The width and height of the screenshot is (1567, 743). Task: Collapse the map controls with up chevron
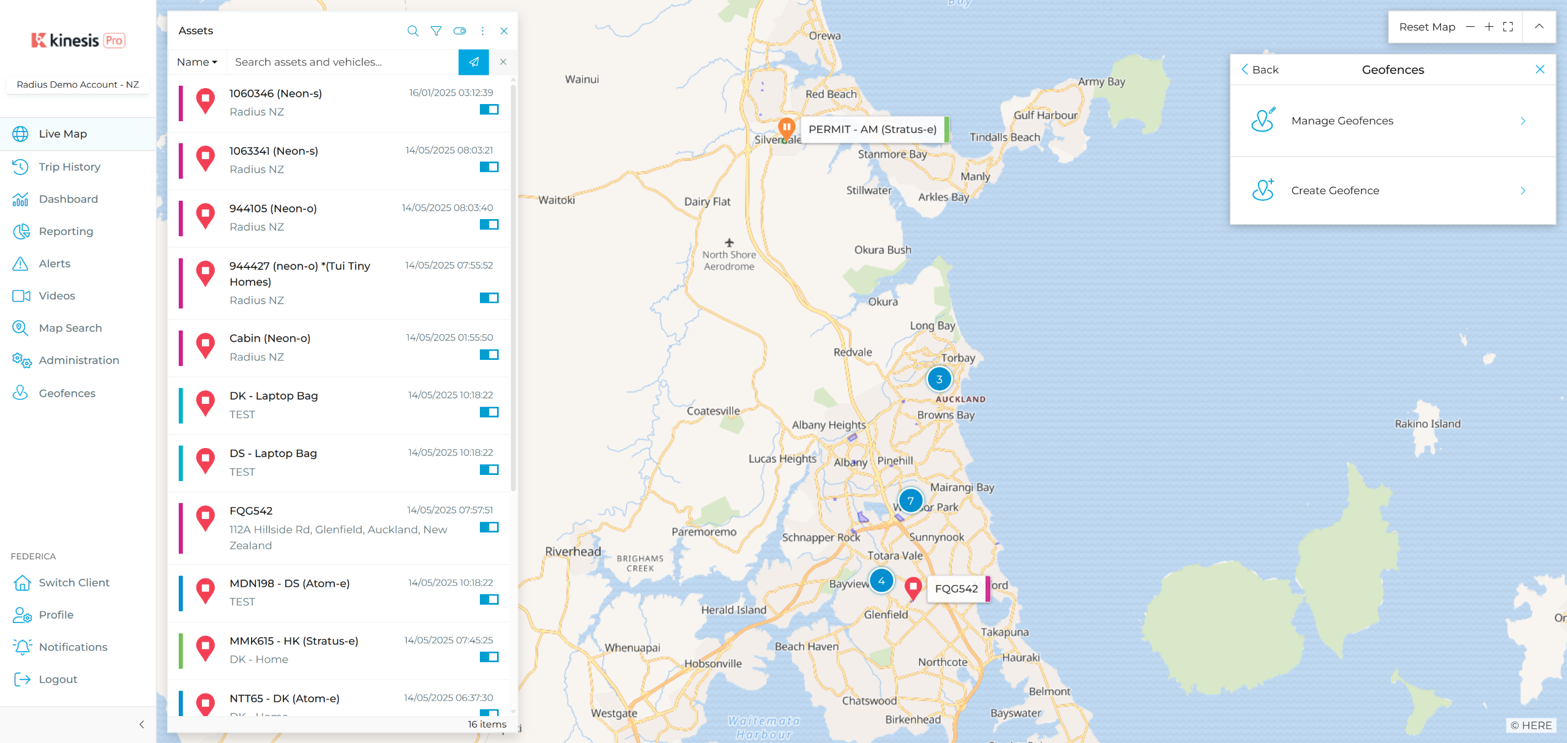point(1539,27)
